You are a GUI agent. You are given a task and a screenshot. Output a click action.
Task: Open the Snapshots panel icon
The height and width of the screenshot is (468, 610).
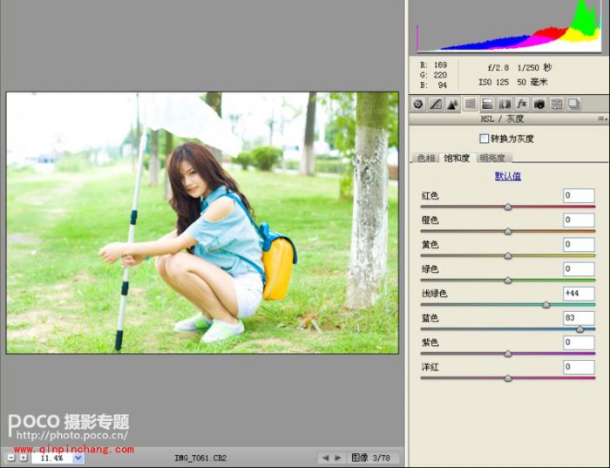(x=574, y=105)
